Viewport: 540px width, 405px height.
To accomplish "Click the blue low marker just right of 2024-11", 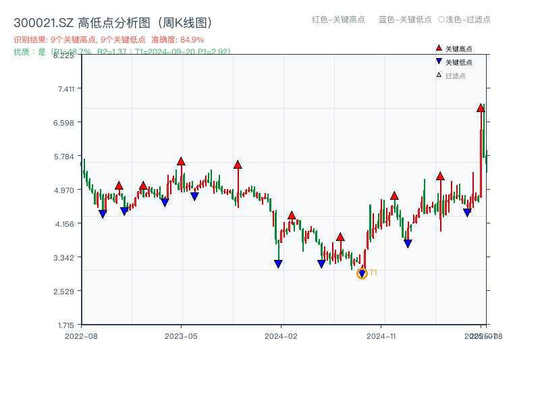I will [408, 244].
